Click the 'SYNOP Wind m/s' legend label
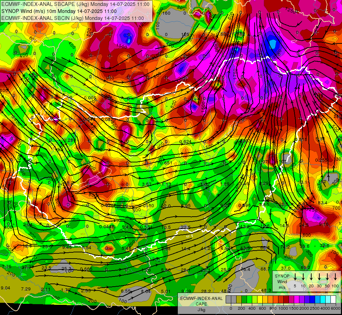Image resolution: width=342 pixels, height=315 pixels. [x=282, y=281]
